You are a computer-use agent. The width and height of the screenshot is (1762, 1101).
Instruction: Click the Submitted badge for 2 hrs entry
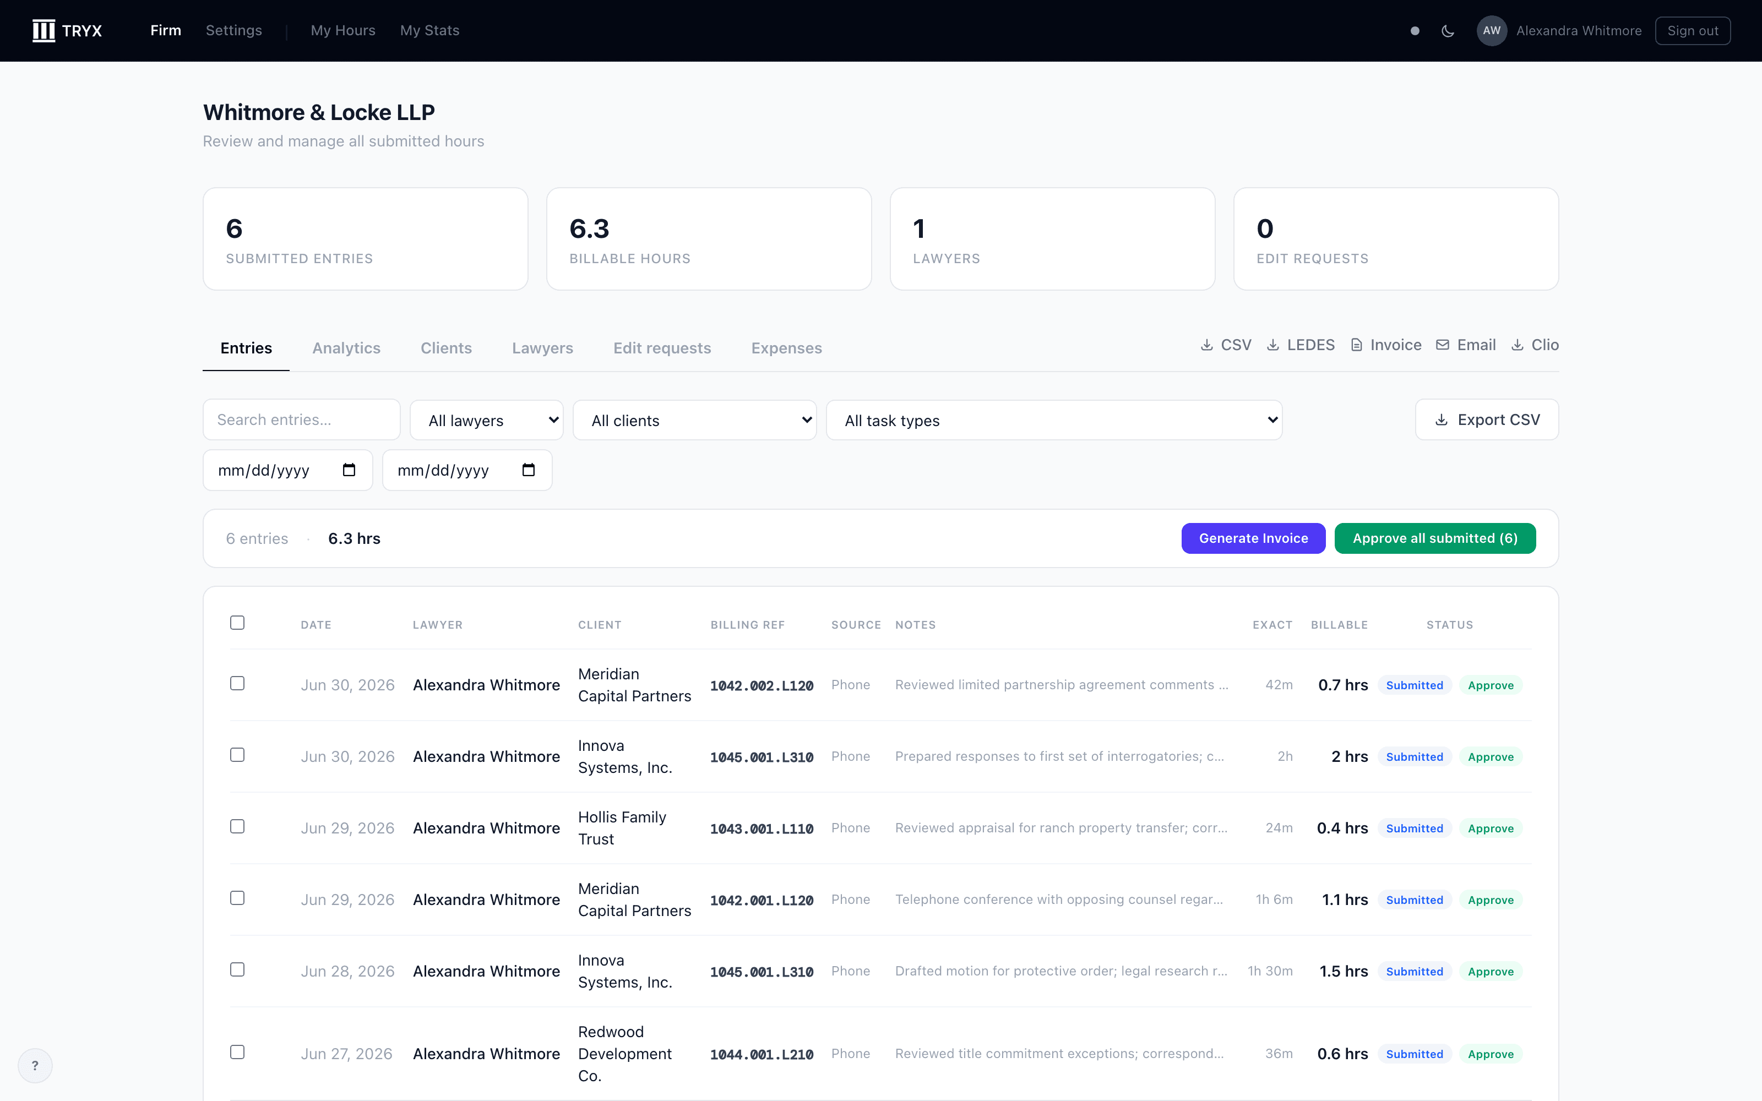point(1415,756)
